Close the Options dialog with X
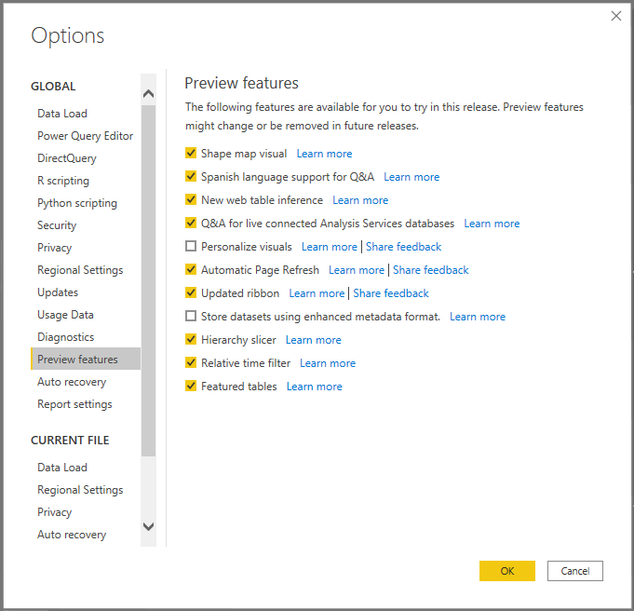Screen dimensions: 634x611 point(615,16)
